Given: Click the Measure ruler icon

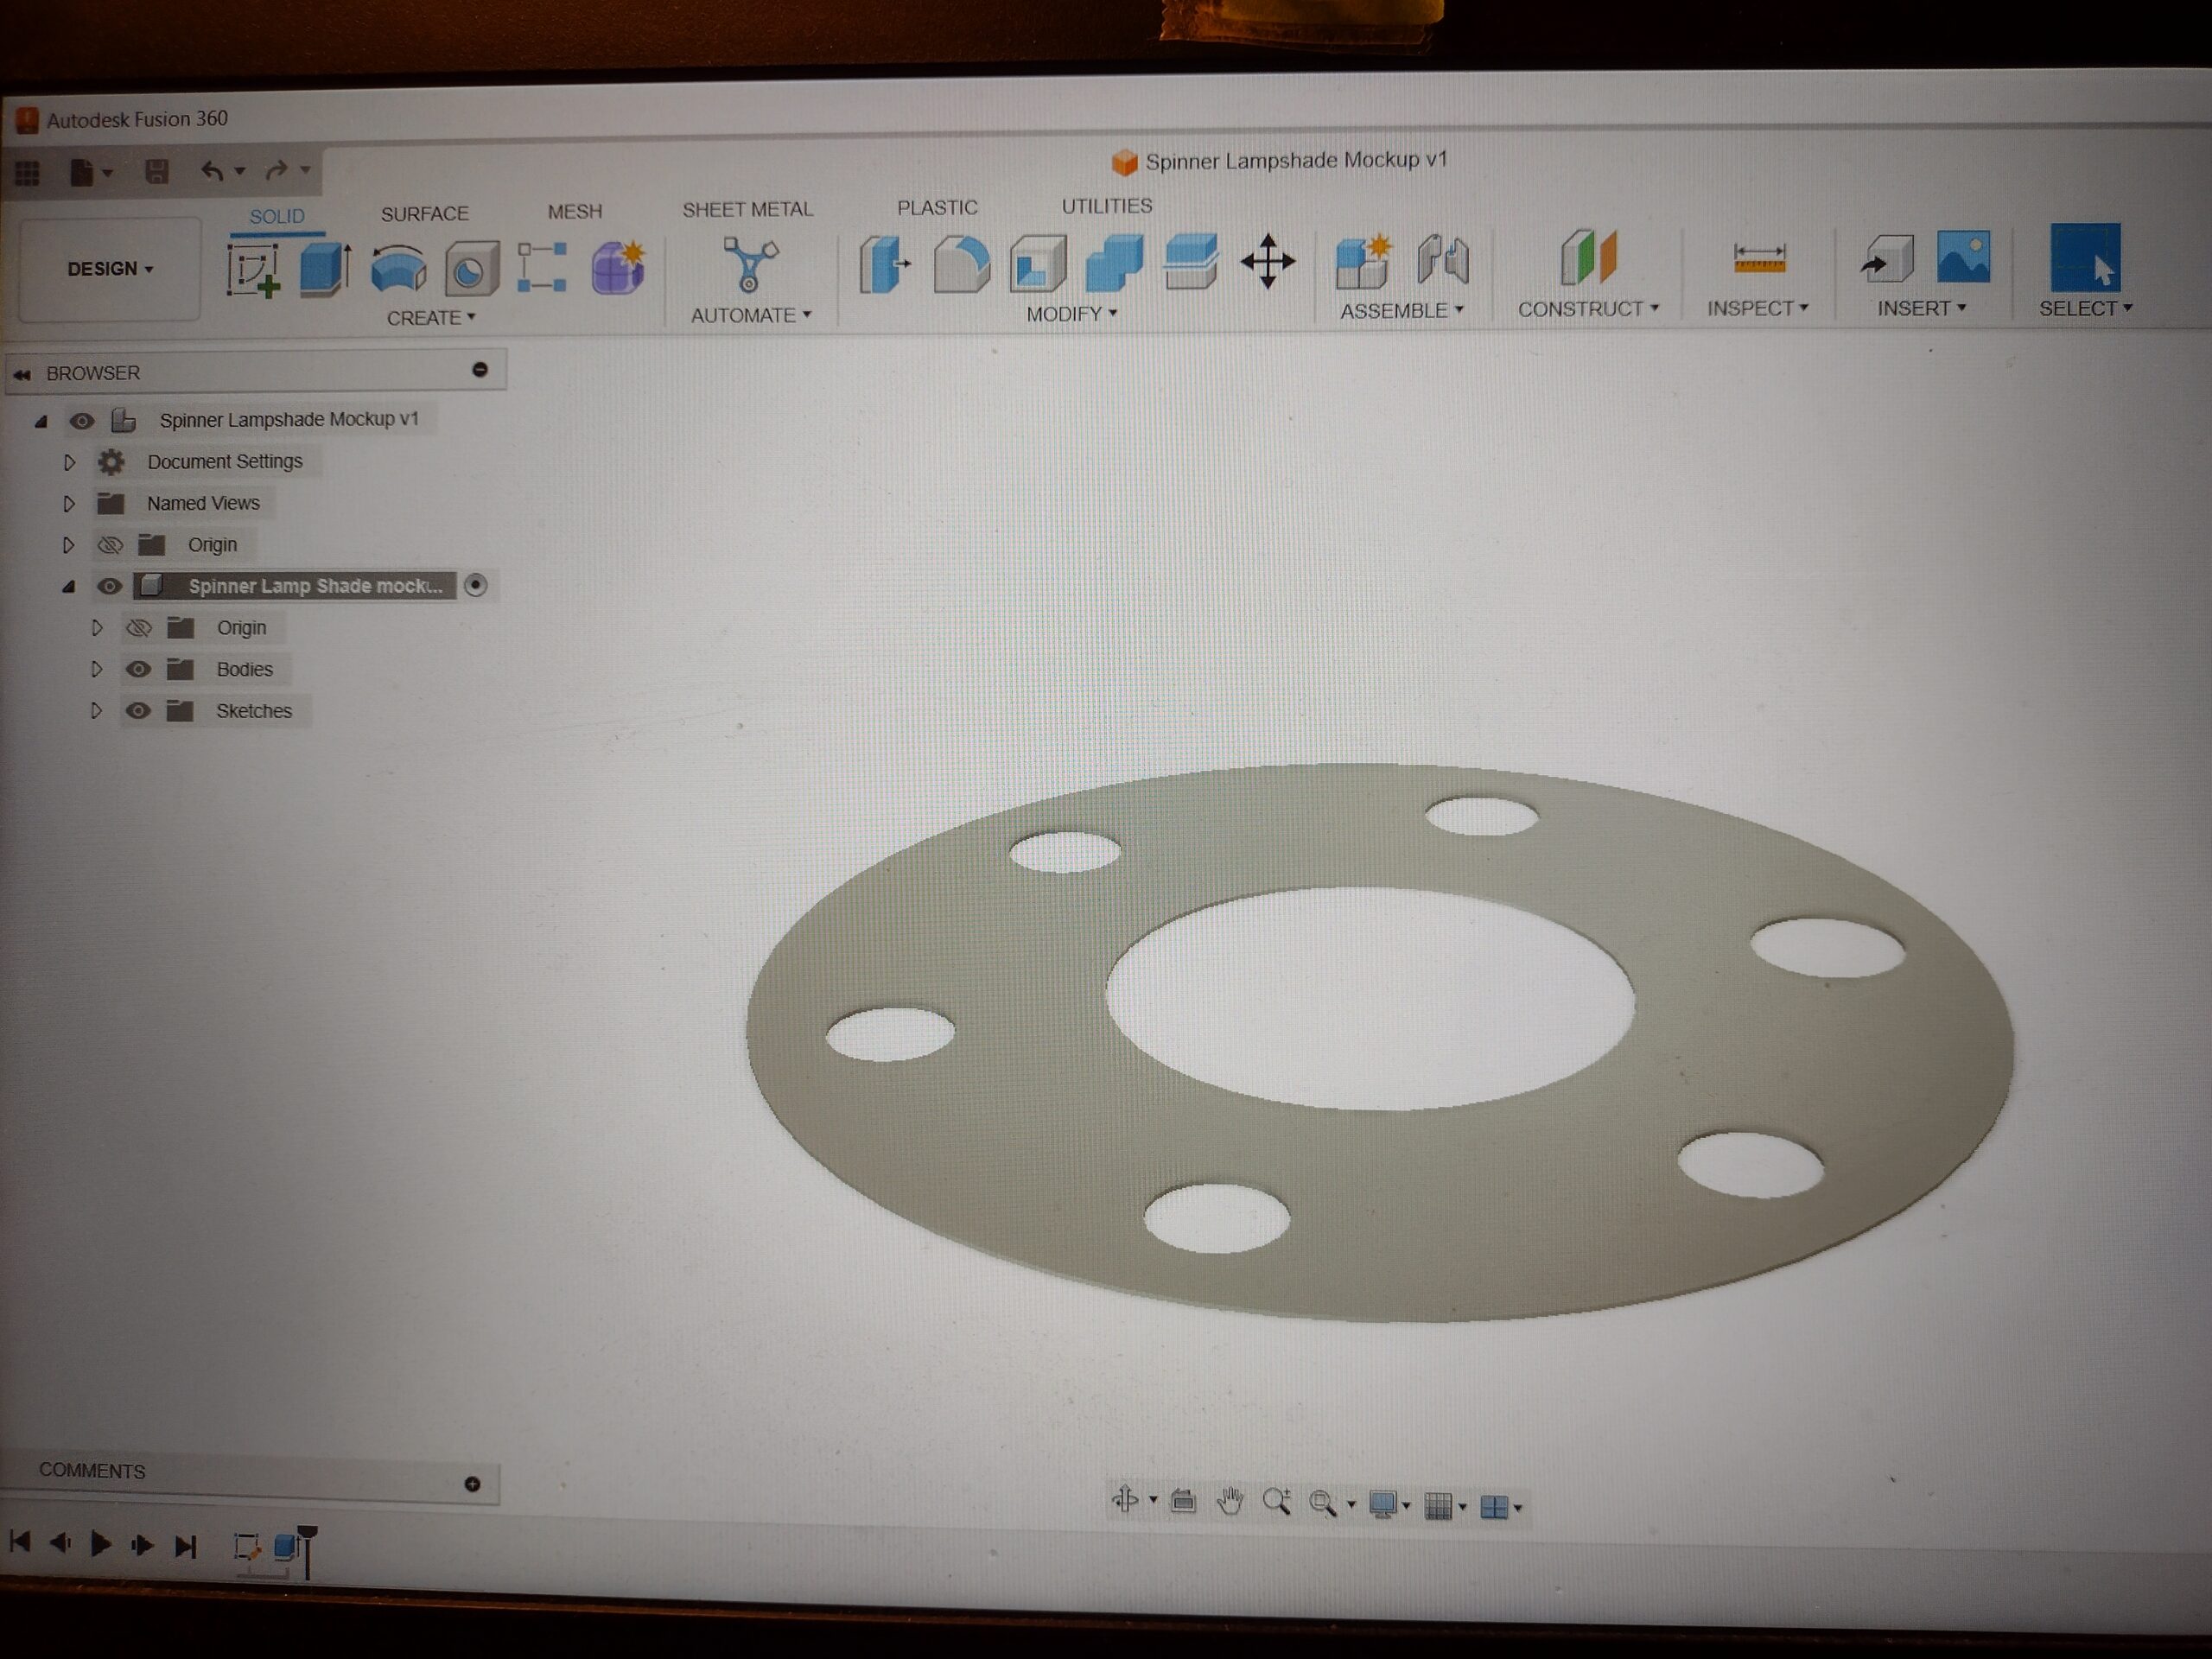Looking at the screenshot, I should (x=1759, y=258).
